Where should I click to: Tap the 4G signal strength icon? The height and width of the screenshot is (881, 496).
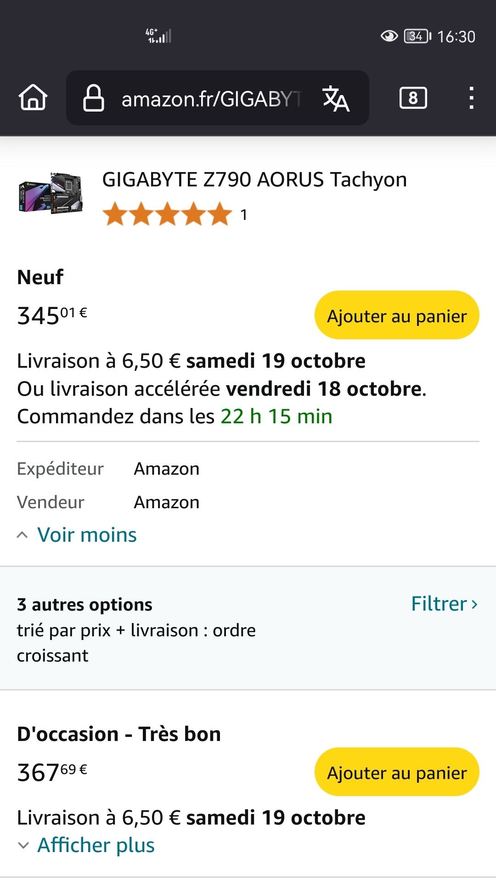click(158, 35)
